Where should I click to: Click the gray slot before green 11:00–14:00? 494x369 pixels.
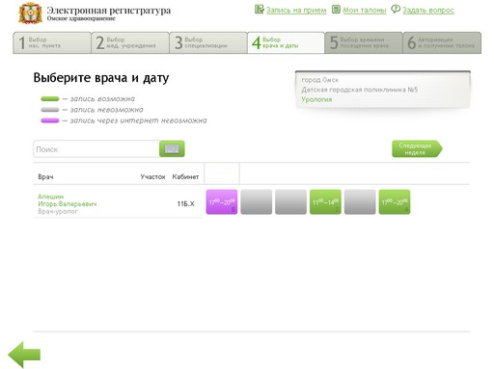[x=290, y=202]
